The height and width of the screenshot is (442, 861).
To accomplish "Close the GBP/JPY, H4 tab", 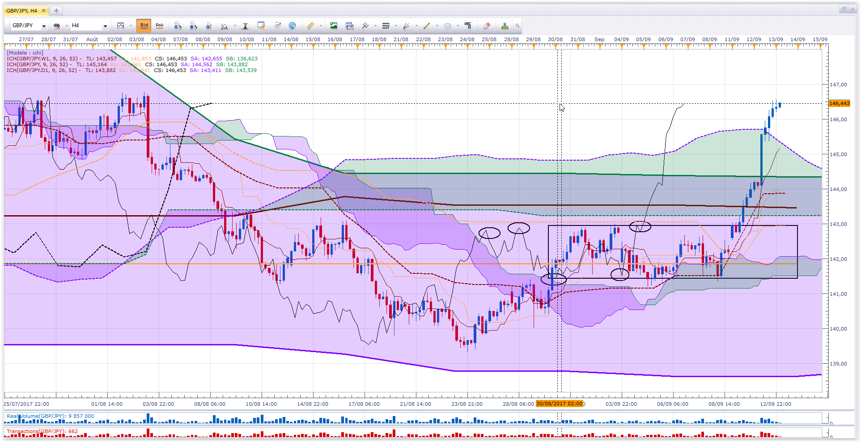I will (43, 10).
